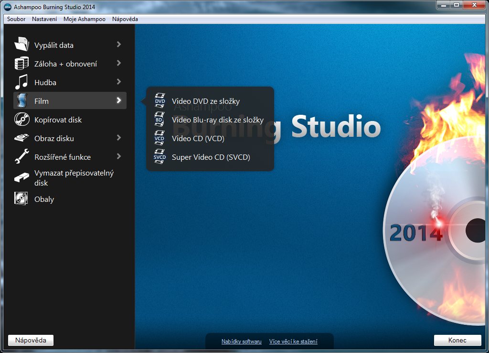Click the Konec button
The width and height of the screenshot is (489, 353).
pyautogui.click(x=457, y=340)
